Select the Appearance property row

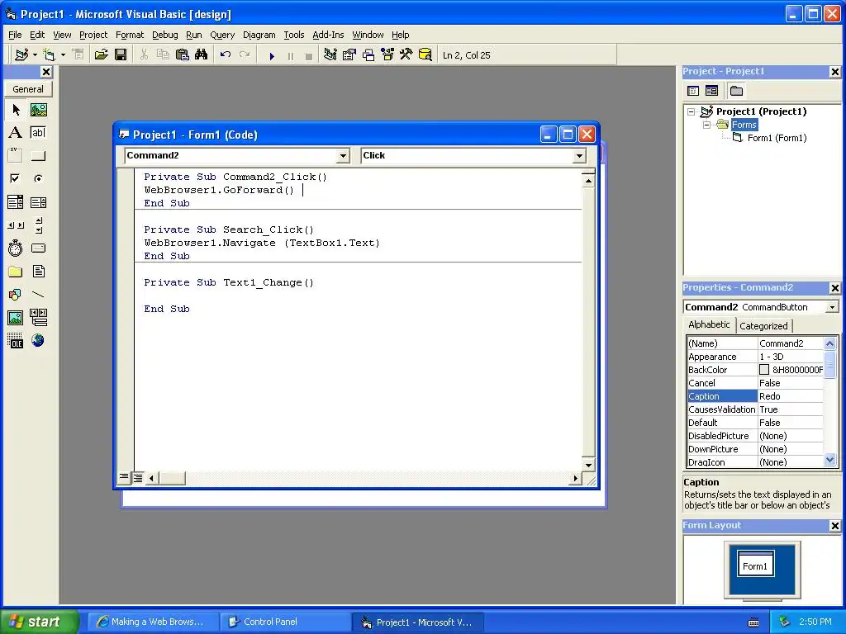[x=755, y=357]
